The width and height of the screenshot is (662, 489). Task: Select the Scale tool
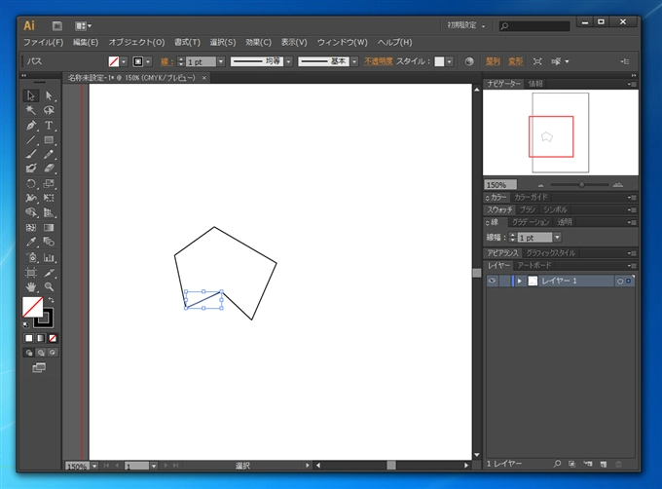tap(49, 183)
